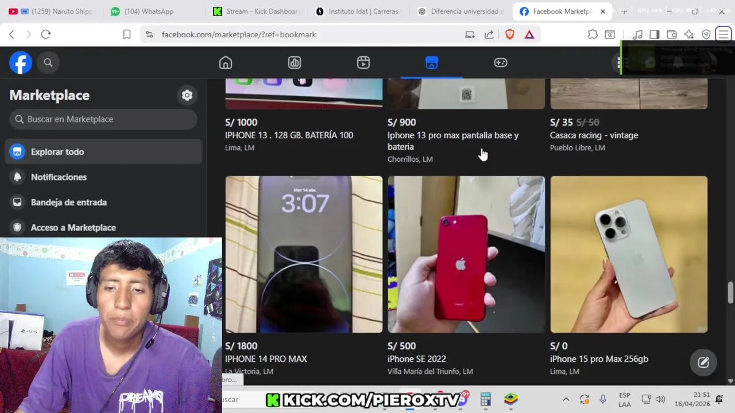Open the Brave Shields lion icon
Viewport: 735px width, 413px height.
tap(510, 34)
